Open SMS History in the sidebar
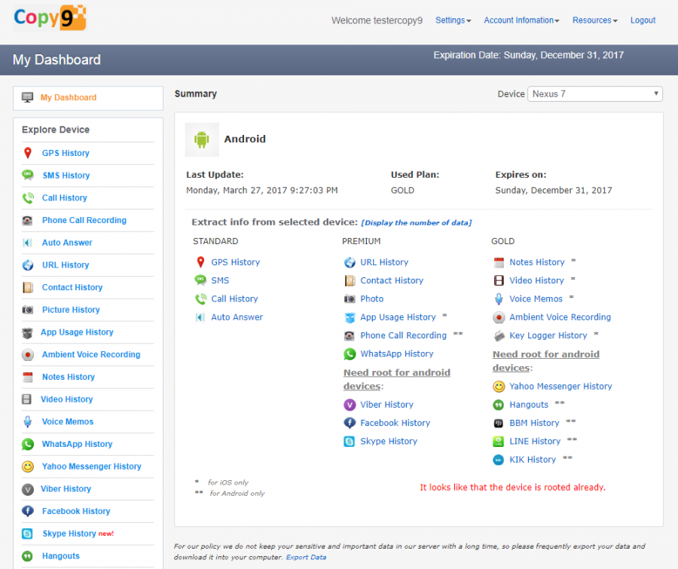Image resolution: width=678 pixels, height=569 pixels. click(x=66, y=176)
